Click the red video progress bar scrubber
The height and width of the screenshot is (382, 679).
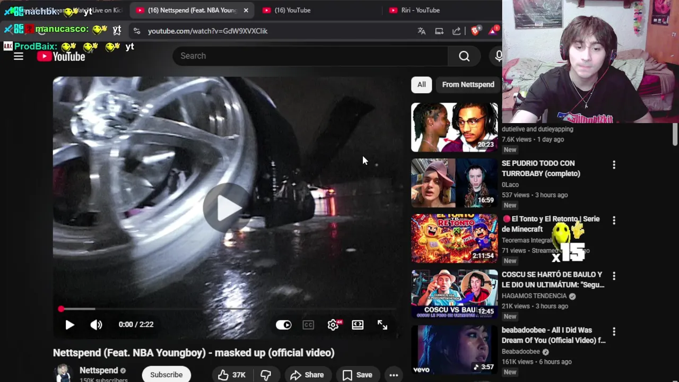click(61, 309)
